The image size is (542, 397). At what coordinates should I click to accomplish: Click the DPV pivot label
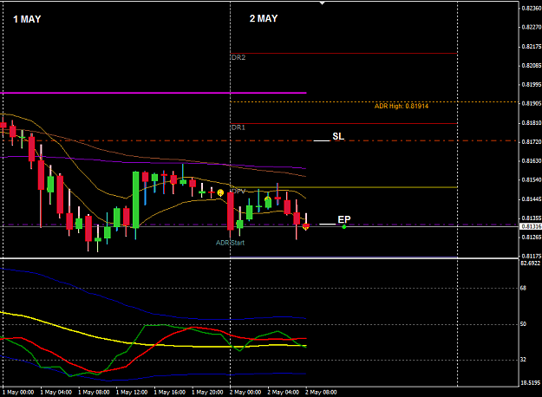(238, 191)
